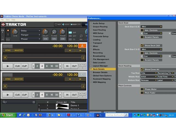The width and height of the screenshot is (176, 132).
Task: Click CUE button on Deck A
Action: pyautogui.click(x=17, y=66)
